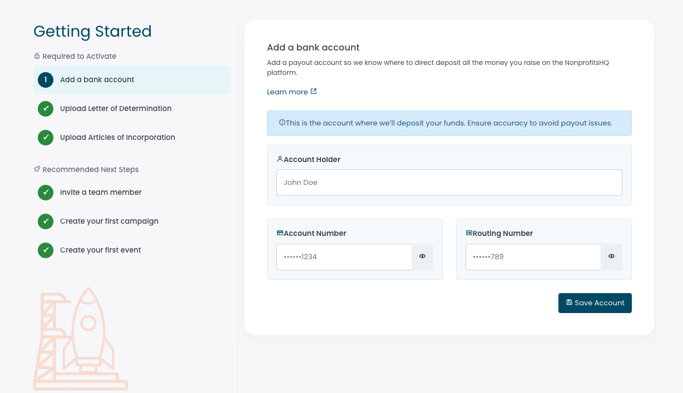This screenshot has height=393, width=683.
Task: Click the save icon inside Save Account button
Action: (x=568, y=302)
